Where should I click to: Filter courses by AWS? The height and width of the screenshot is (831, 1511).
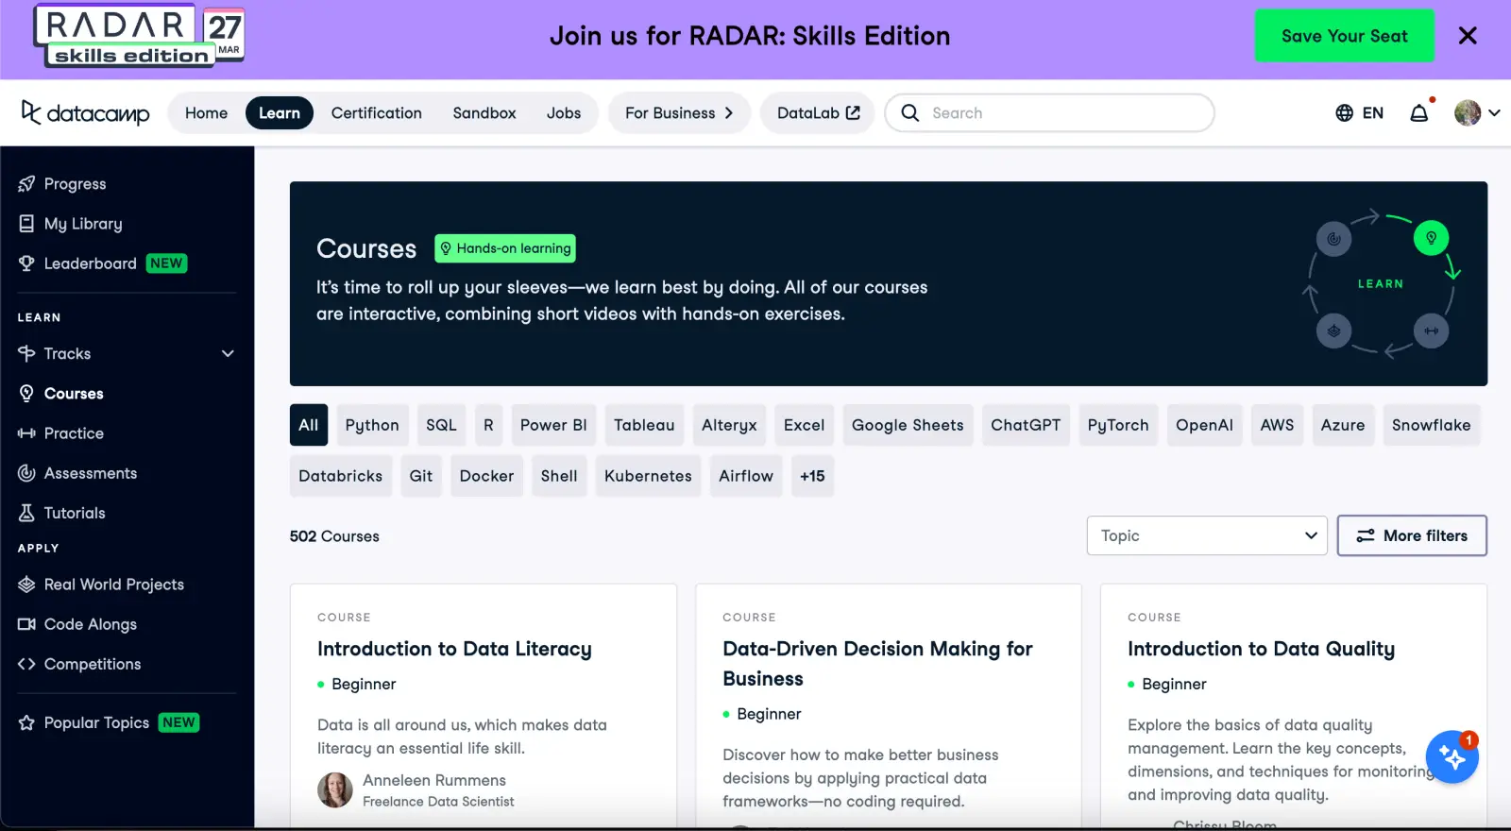coord(1277,425)
